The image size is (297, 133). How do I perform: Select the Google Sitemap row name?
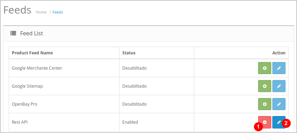pyautogui.click(x=27, y=86)
